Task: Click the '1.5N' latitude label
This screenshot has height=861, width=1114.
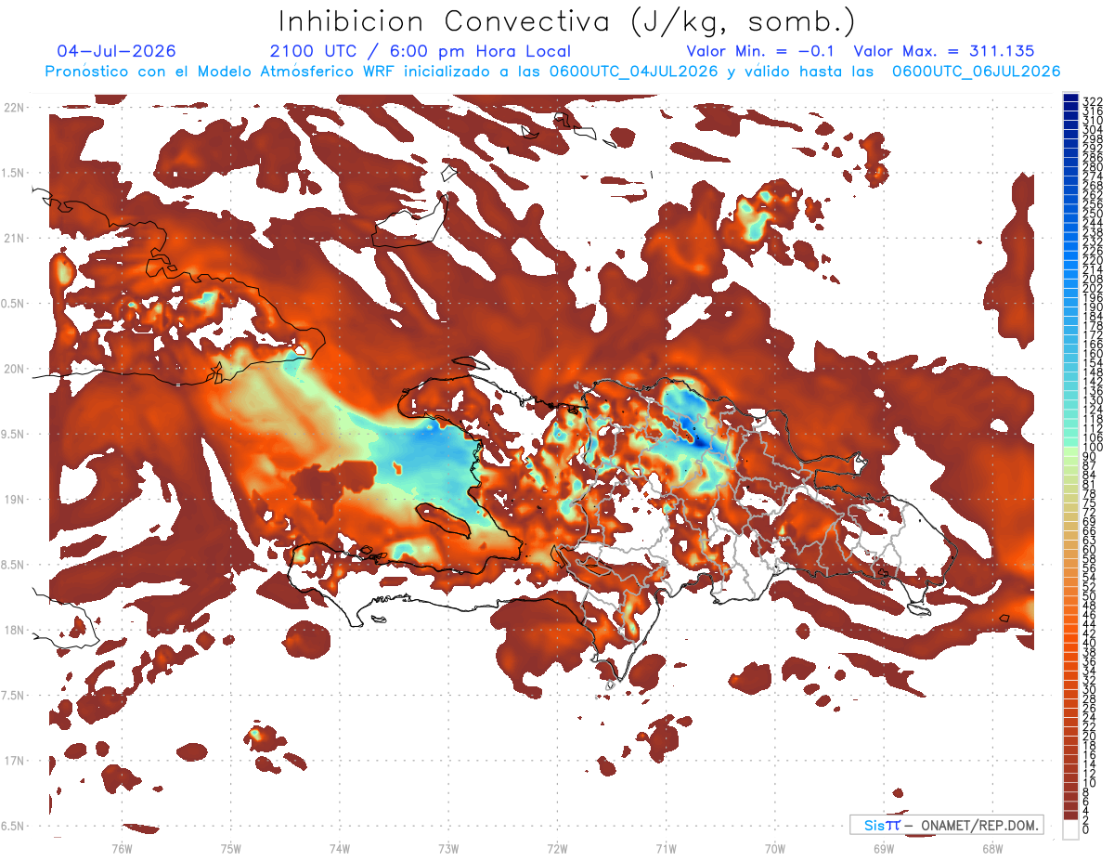Action: point(14,173)
